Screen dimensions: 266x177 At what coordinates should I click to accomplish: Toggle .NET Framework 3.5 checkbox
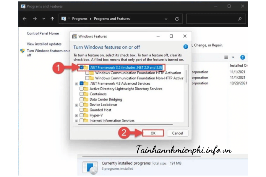coord(82,68)
